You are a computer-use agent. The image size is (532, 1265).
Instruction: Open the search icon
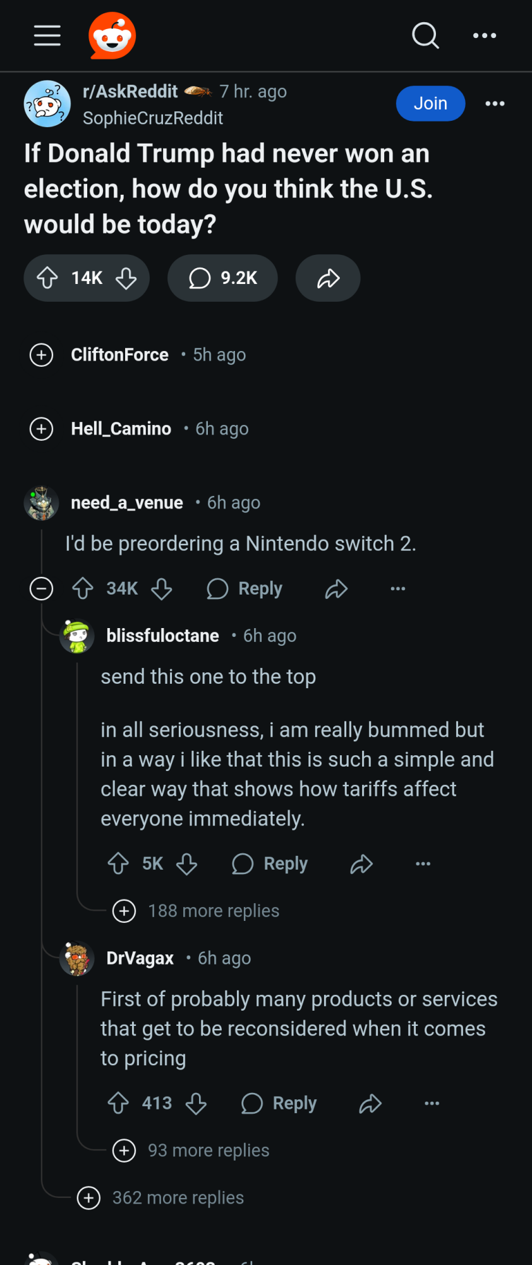point(425,35)
